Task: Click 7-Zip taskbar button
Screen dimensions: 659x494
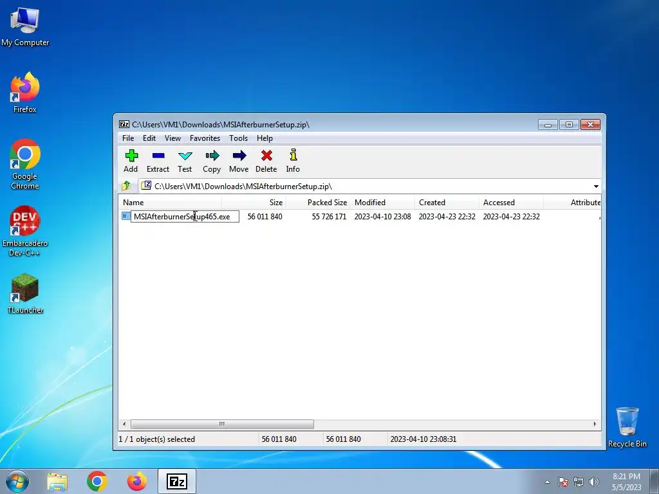Action: [x=177, y=481]
